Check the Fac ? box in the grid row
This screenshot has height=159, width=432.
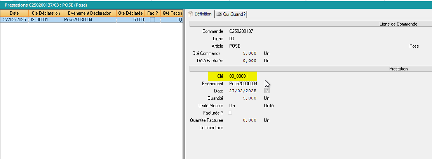(152, 20)
